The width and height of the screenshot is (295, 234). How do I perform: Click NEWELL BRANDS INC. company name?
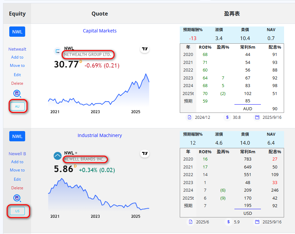(x=84, y=159)
